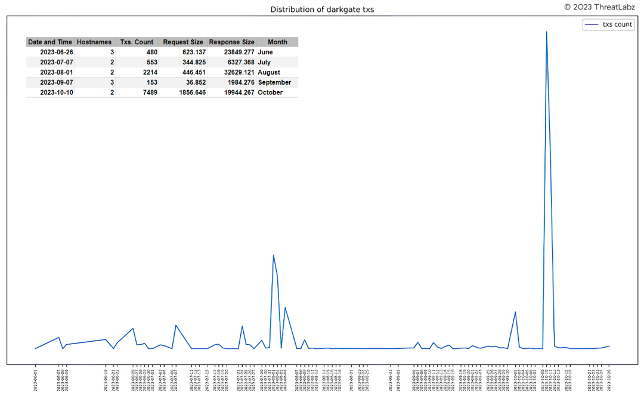Click the ThreatLabz 2023 copyright text
Viewport: 644px width, 396px height.
click(x=600, y=8)
